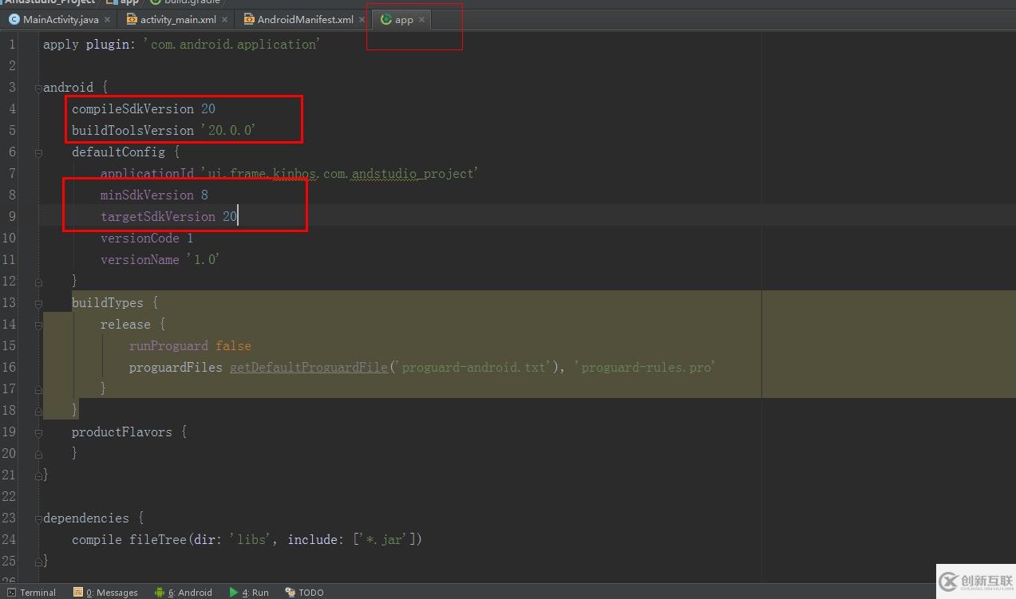This screenshot has width=1016, height=599.
Task: Click the minSdkVersion keyword
Action: pyautogui.click(x=147, y=195)
